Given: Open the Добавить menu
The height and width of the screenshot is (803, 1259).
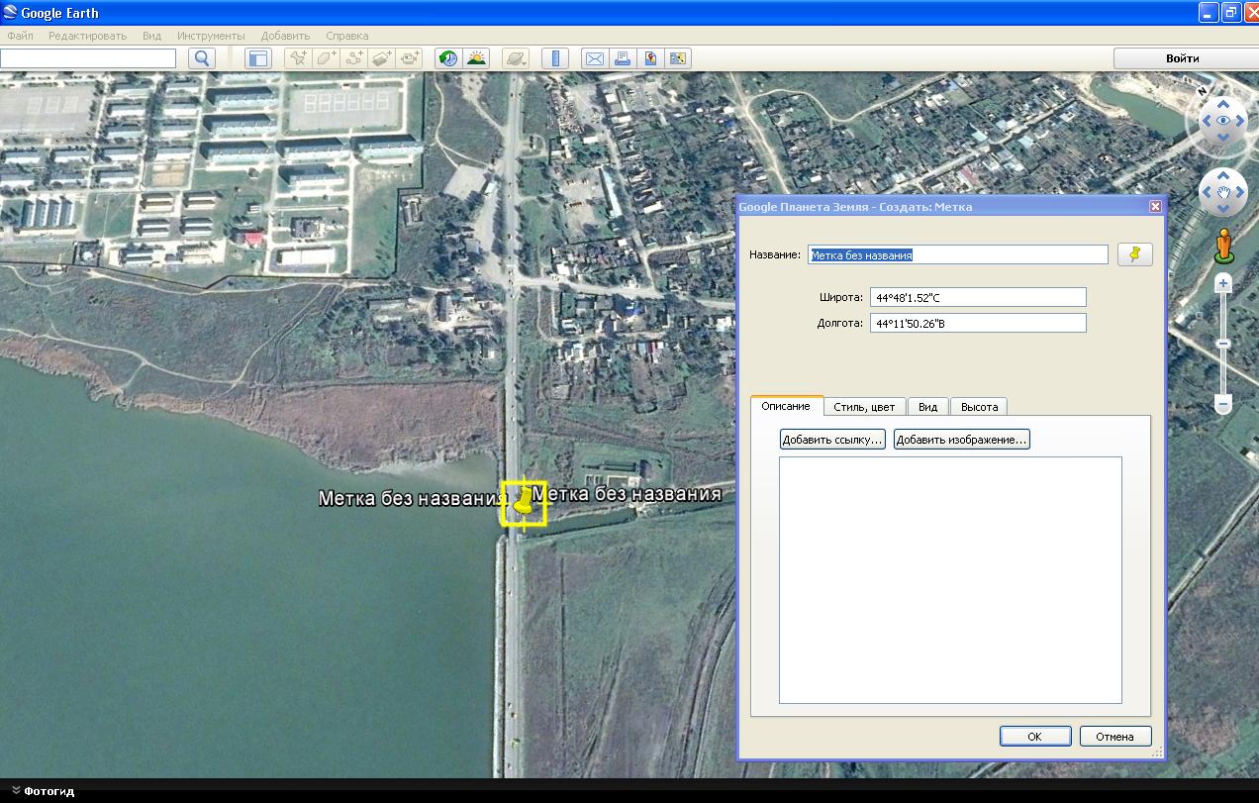Looking at the screenshot, I should (285, 36).
